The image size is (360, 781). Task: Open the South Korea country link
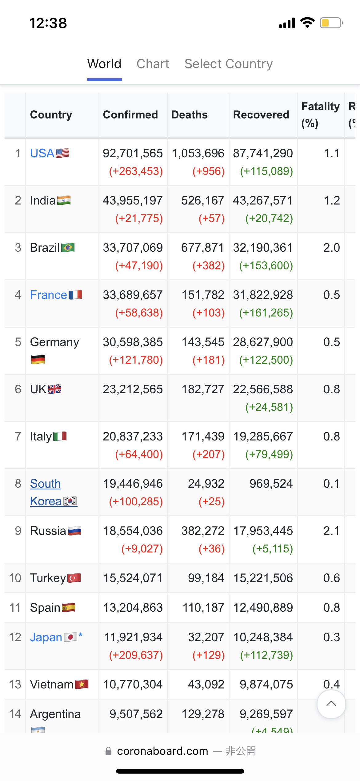(x=46, y=492)
